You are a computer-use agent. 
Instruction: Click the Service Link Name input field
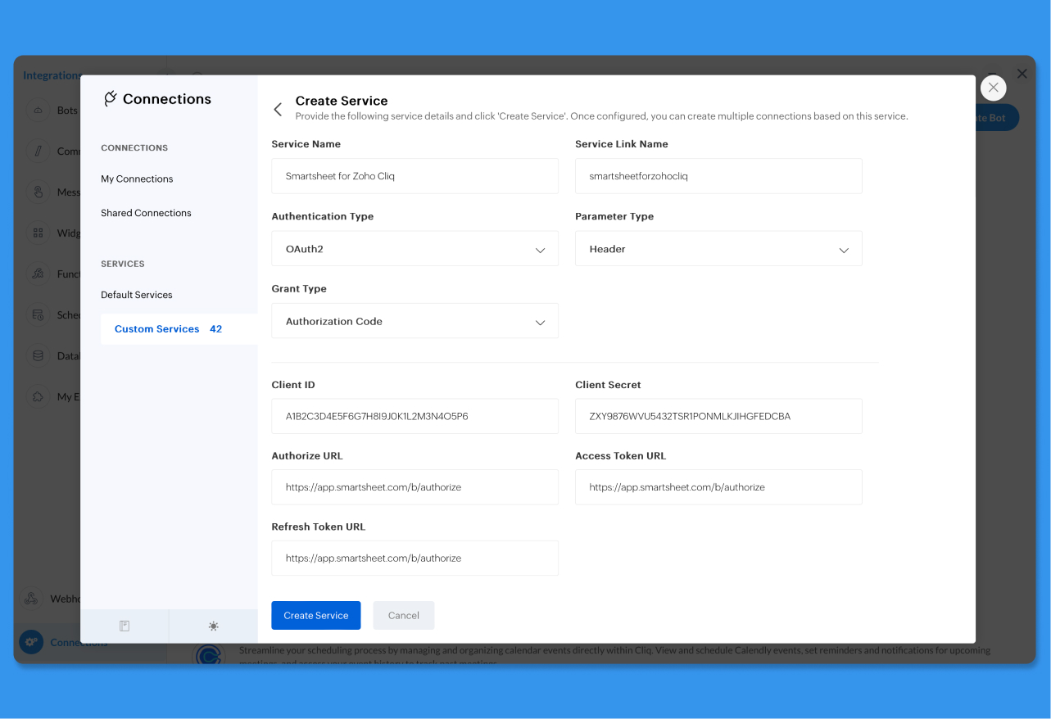(x=718, y=176)
